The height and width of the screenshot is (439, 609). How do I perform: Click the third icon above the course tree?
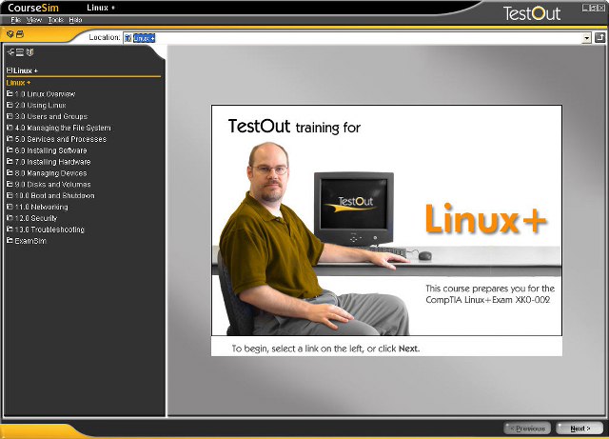pos(29,52)
